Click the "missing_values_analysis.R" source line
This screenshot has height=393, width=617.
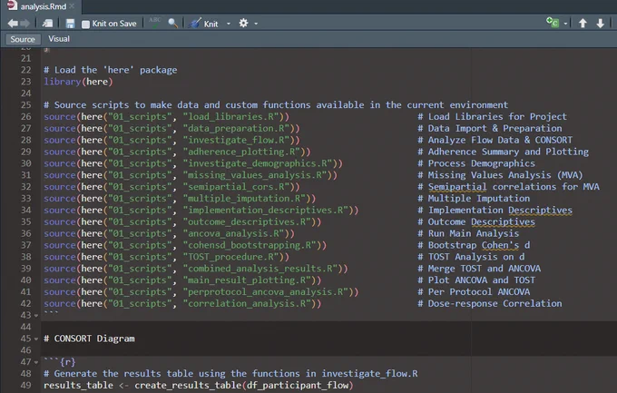[191, 175]
